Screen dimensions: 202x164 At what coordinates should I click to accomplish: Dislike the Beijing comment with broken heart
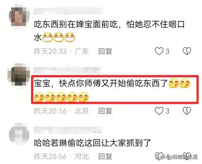coord(187,111)
